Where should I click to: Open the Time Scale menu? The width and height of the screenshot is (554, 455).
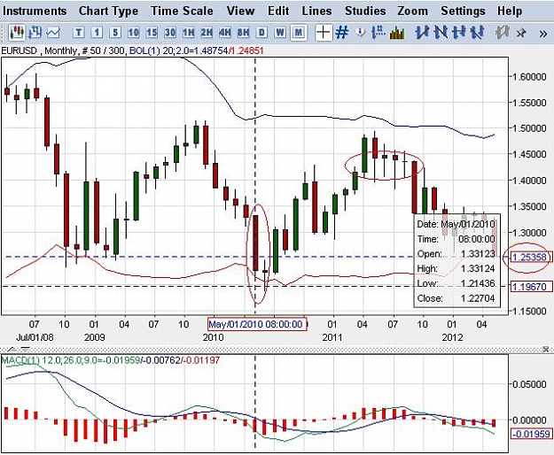[x=182, y=11]
